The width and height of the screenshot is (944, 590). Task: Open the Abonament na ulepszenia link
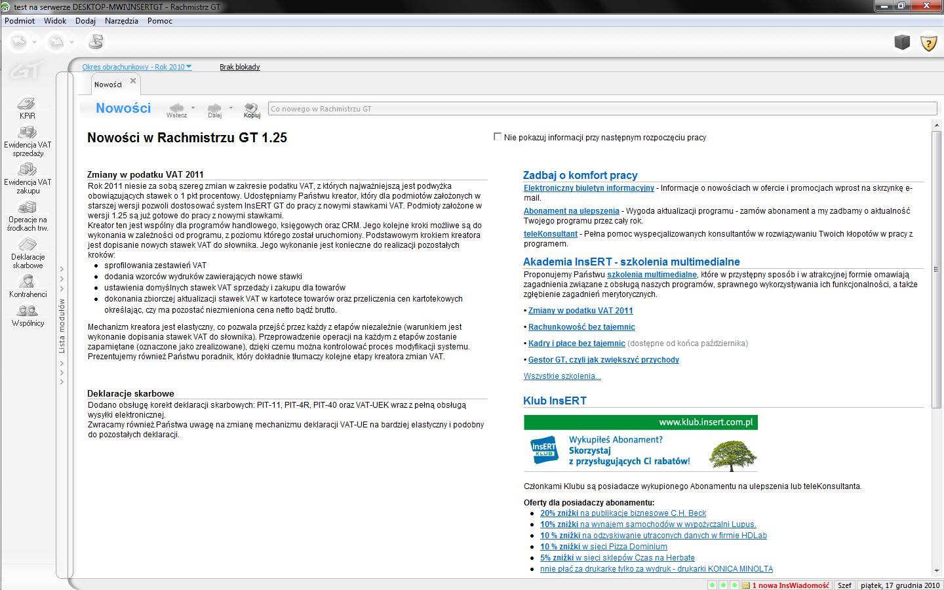point(571,211)
